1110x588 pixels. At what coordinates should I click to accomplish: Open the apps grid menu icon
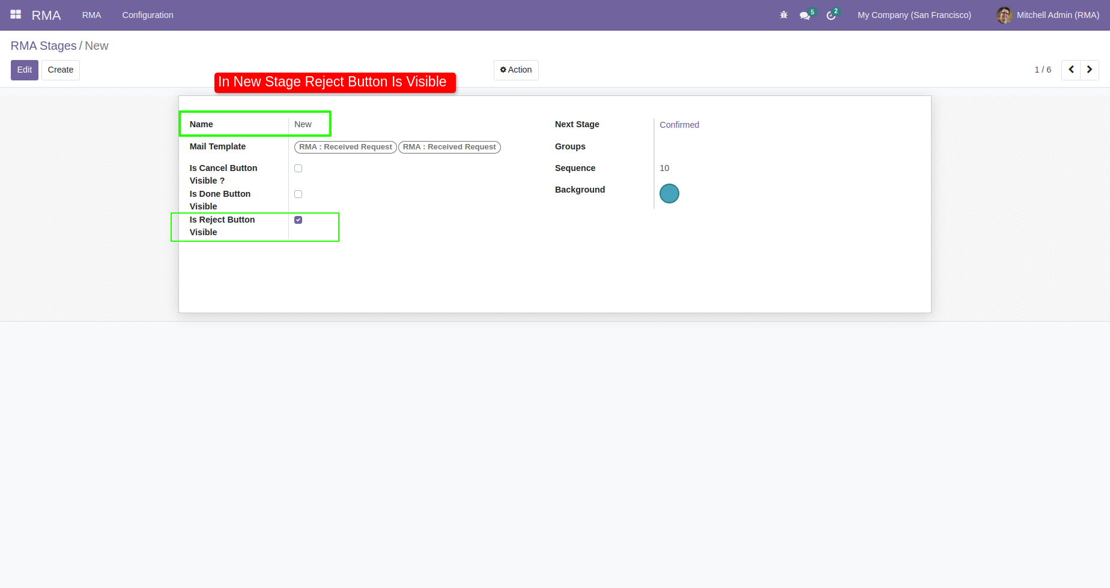pyautogui.click(x=16, y=14)
